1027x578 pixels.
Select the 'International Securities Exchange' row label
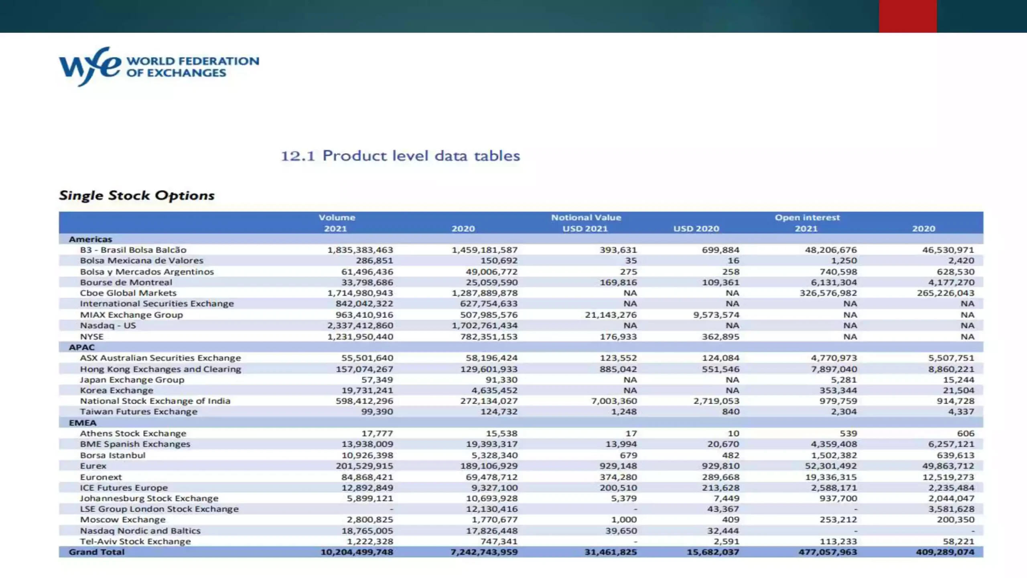(x=157, y=304)
